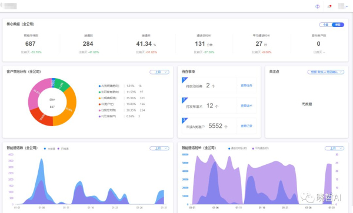Click the blurred logo in top-left header
Screen dimensions: 353x213
click(x=10, y=6)
